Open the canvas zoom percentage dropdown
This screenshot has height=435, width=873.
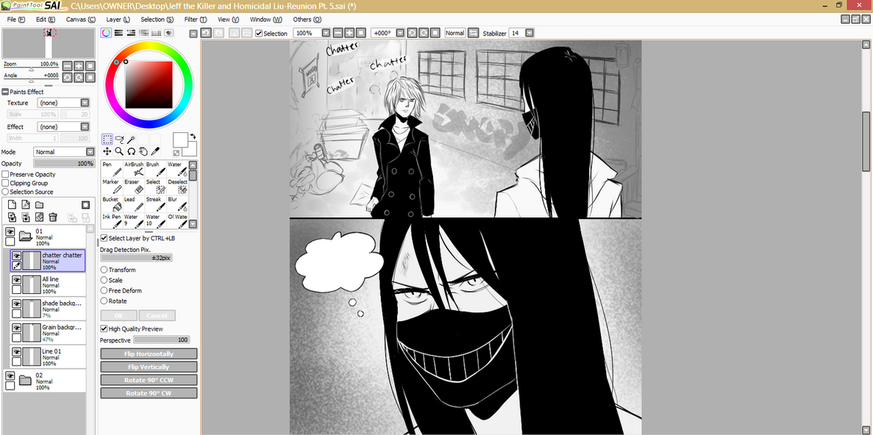pyautogui.click(x=326, y=33)
